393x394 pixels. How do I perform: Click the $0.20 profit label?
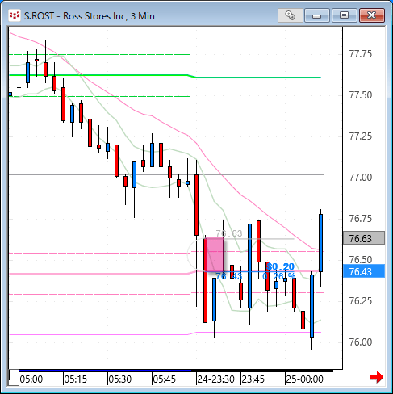pyautogui.click(x=281, y=266)
